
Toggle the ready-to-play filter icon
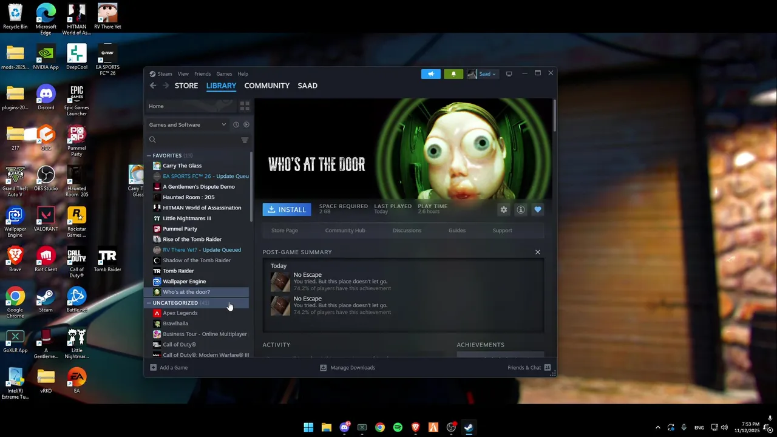[246, 124]
